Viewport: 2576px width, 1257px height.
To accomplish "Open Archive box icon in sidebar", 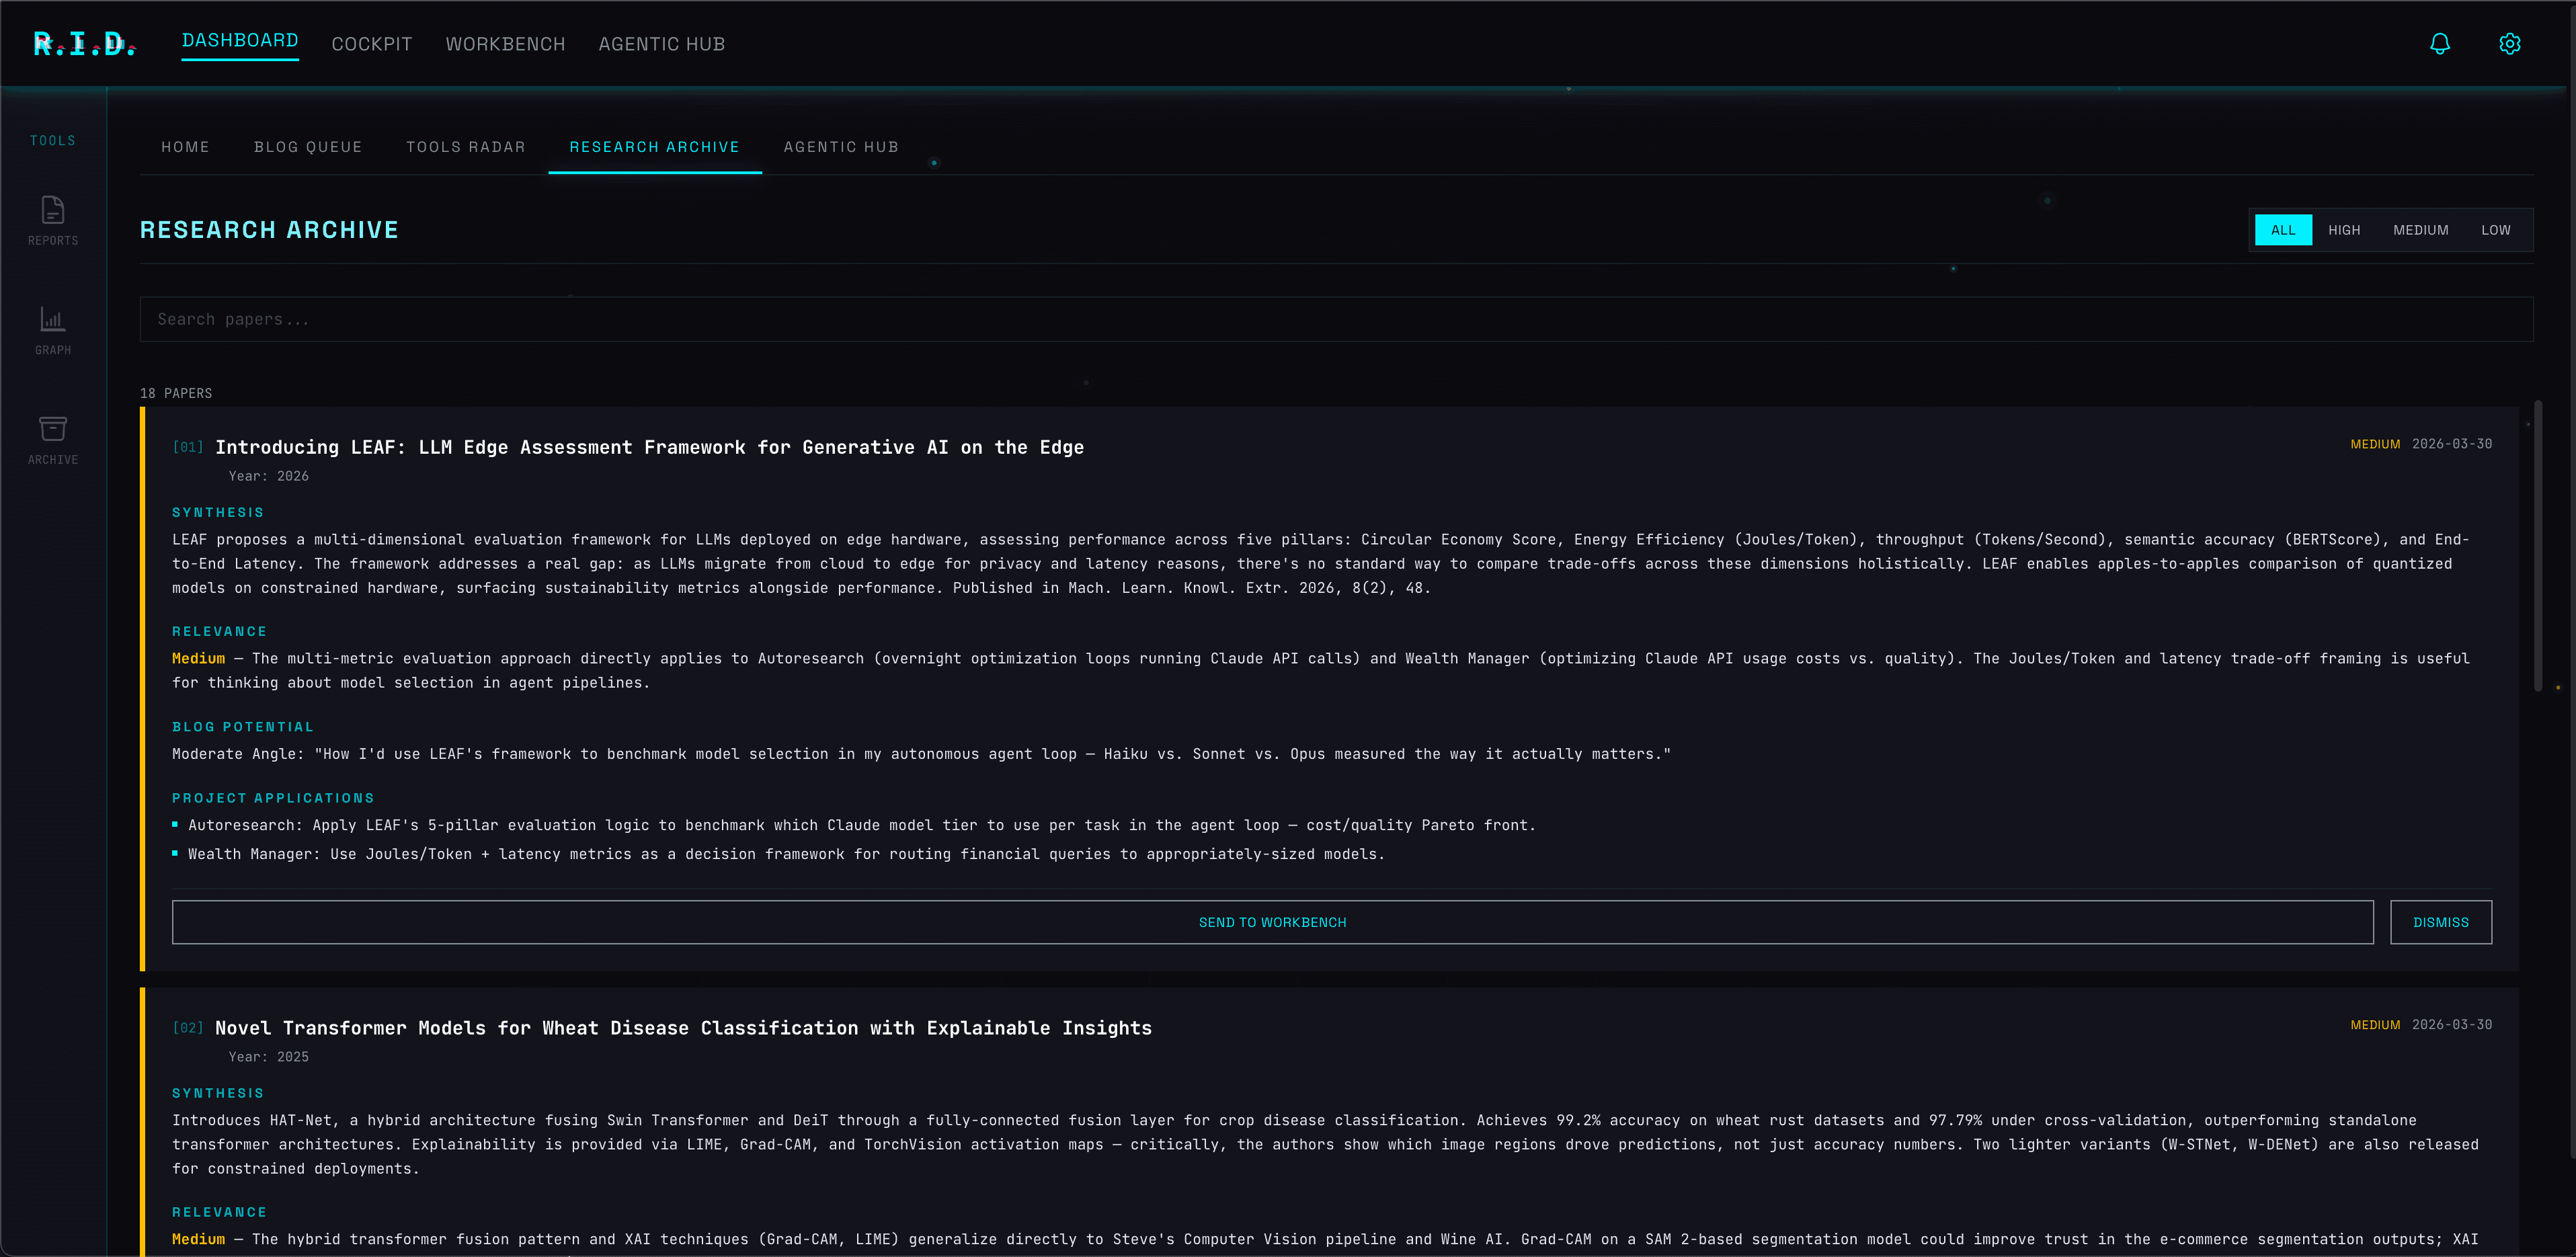I will click(53, 429).
